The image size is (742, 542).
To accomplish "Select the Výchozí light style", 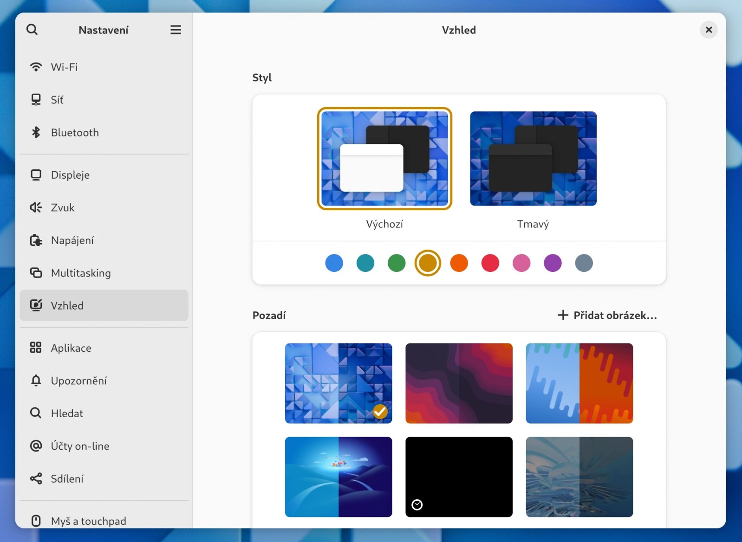I will (x=384, y=159).
